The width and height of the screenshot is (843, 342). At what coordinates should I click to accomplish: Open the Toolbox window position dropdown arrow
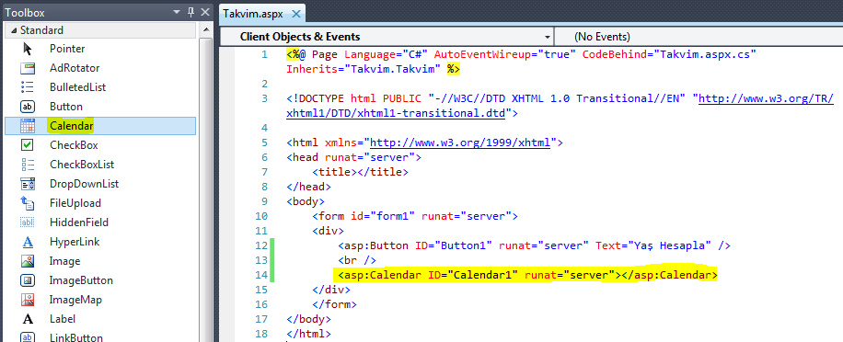pos(176,12)
